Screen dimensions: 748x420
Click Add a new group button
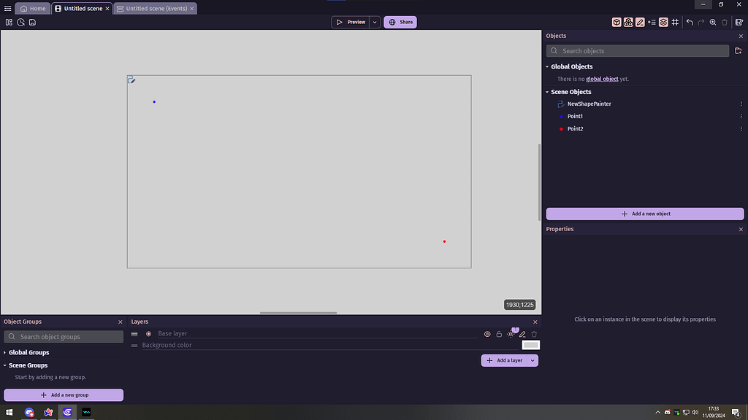[x=64, y=395]
